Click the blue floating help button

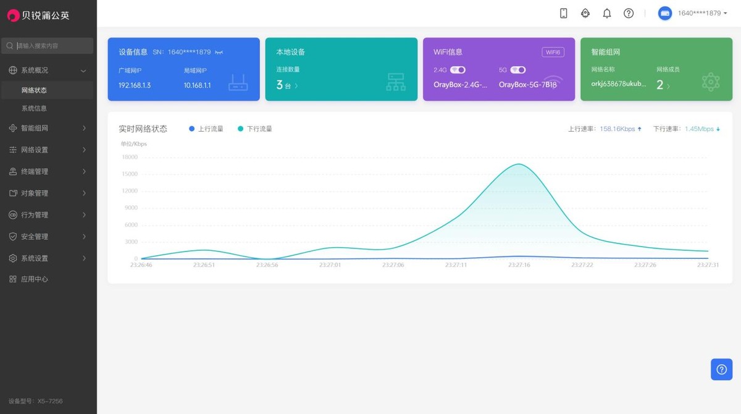[721, 370]
